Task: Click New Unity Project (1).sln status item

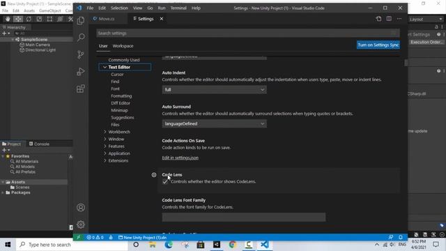Action: tap(142, 237)
